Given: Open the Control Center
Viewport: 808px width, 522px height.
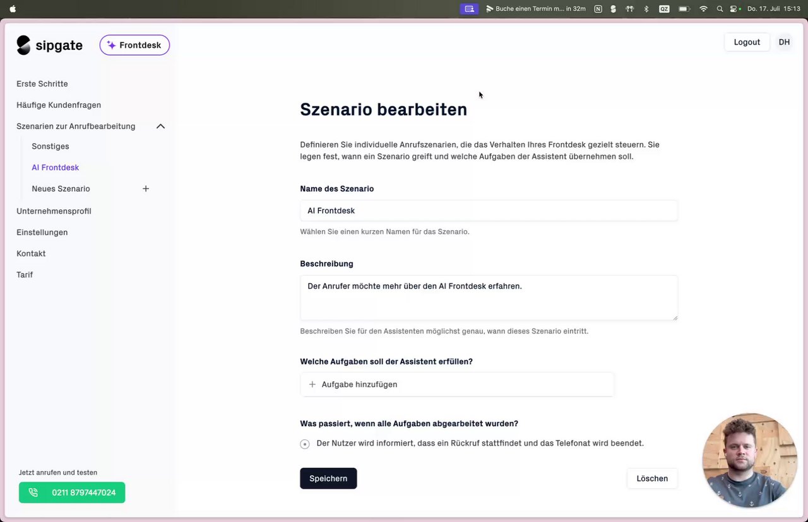Looking at the screenshot, I should point(735,9).
